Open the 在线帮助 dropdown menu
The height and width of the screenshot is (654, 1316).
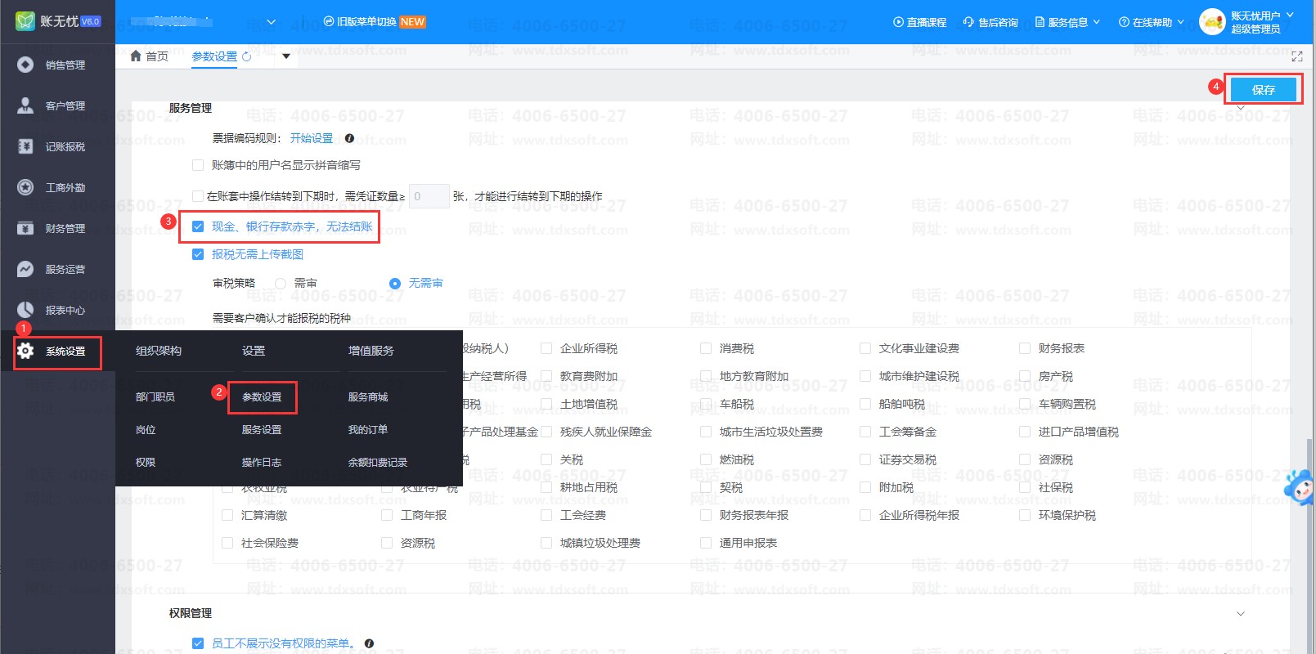pyautogui.click(x=1152, y=22)
